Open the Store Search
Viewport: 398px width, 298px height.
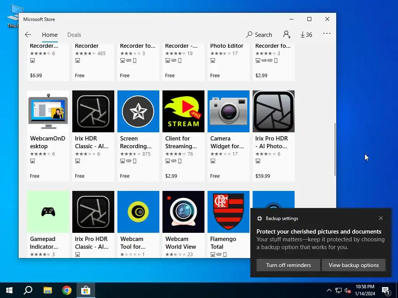[x=259, y=35]
